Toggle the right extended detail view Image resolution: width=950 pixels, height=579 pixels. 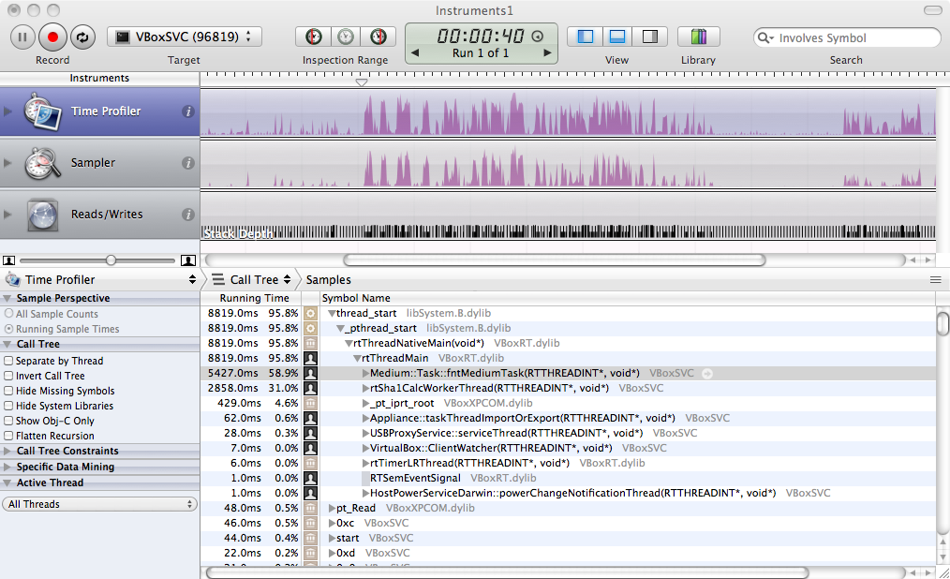pyautogui.click(x=650, y=37)
